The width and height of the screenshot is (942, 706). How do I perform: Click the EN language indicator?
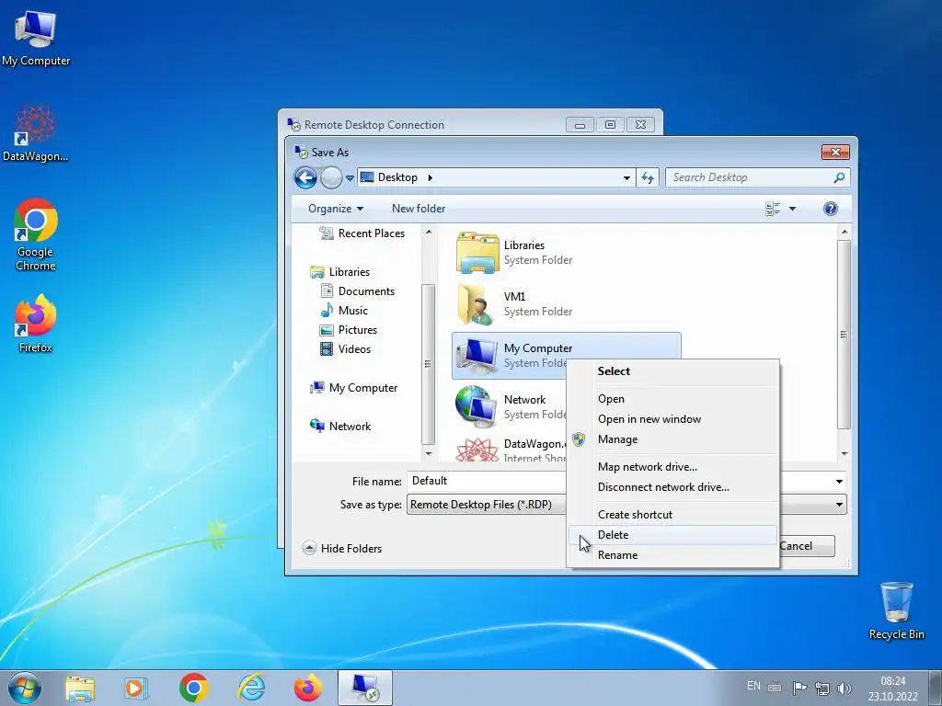coord(753,686)
